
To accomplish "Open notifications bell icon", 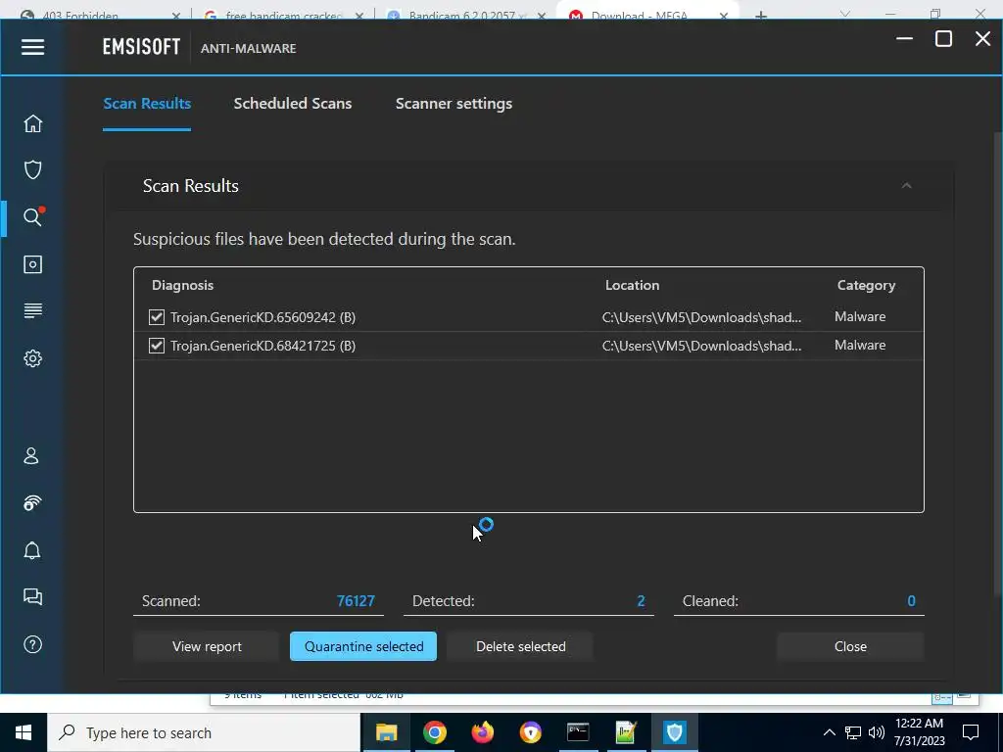I will [32, 550].
